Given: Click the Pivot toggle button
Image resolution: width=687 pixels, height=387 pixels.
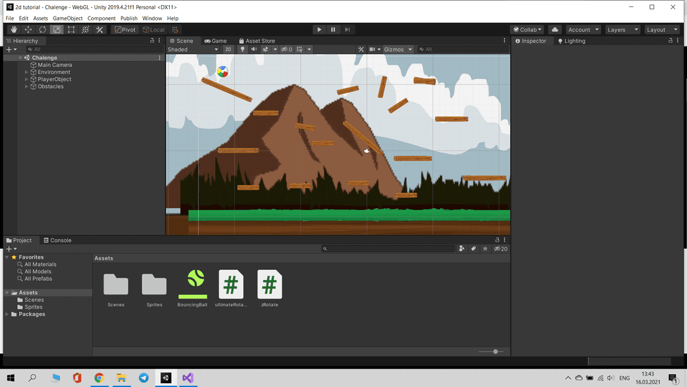Looking at the screenshot, I should click(x=125, y=30).
